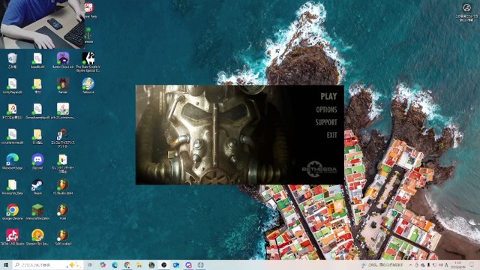Image resolution: width=480 pixels, height=270 pixels.
Task: Select the FL64 desktop shortcut
Action: coord(63,212)
